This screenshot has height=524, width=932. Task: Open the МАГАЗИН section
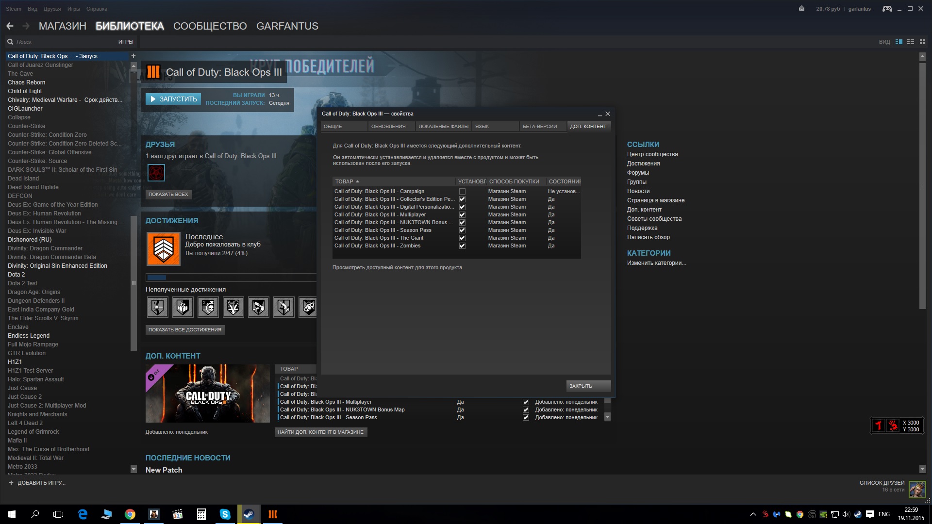point(62,26)
